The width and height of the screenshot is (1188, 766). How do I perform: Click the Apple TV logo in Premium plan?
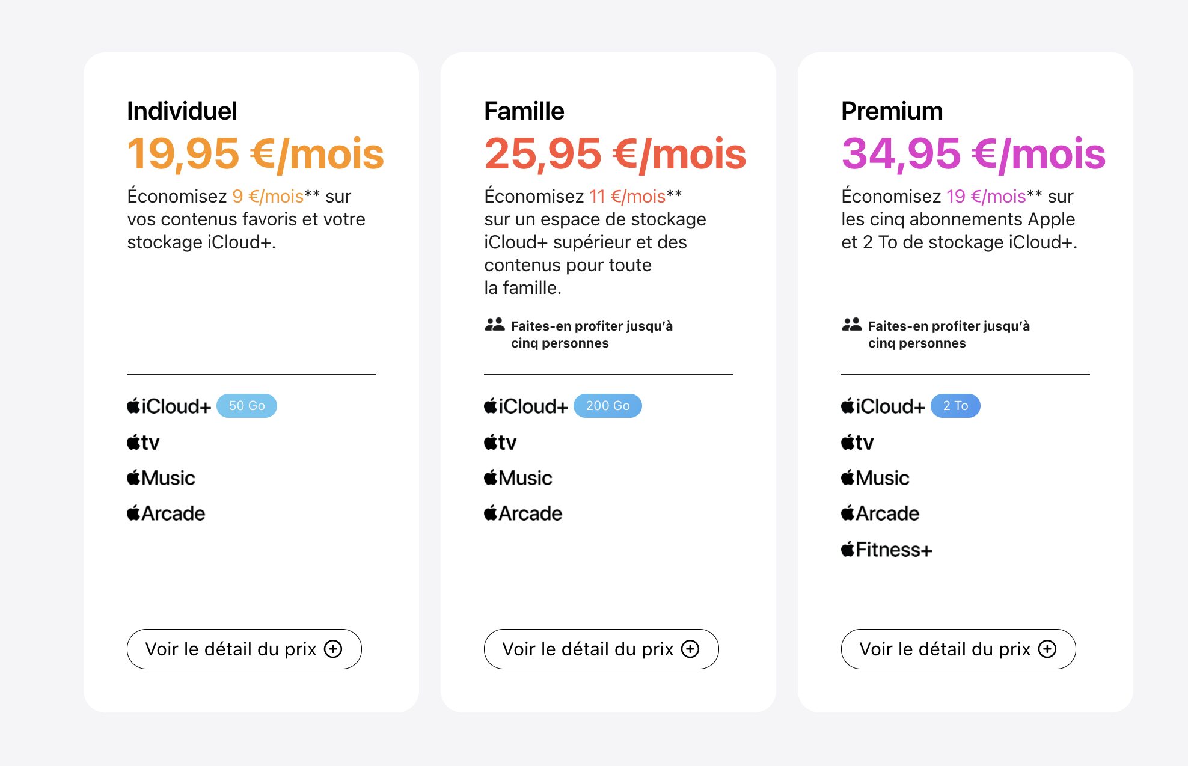(857, 443)
